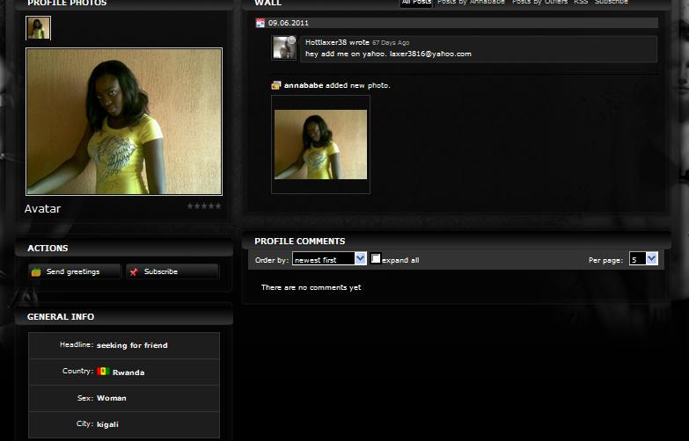Viewport: 689px width, 441px height.
Task: Open the Order by newest first dropdown
Action: tap(330, 259)
